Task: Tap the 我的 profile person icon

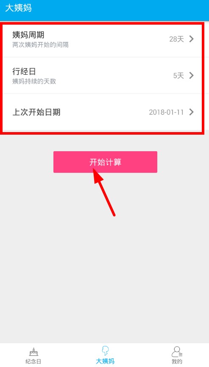Action: pyautogui.click(x=177, y=352)
